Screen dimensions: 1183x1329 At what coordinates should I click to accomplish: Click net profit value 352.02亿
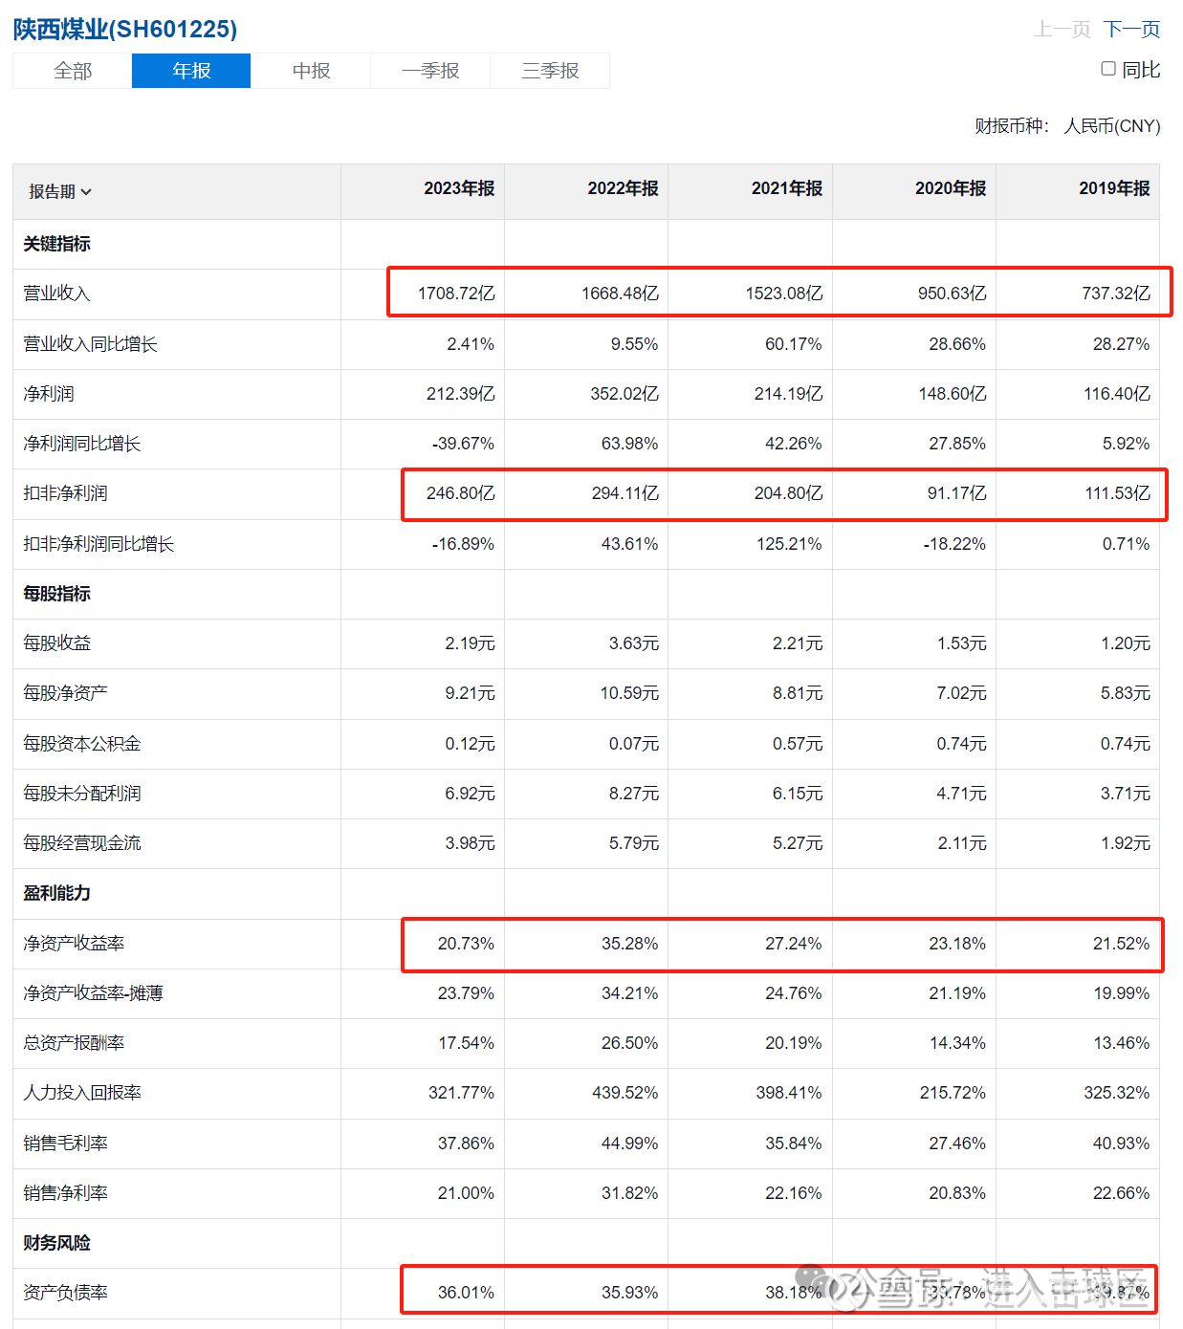click(x=624, y=394)
